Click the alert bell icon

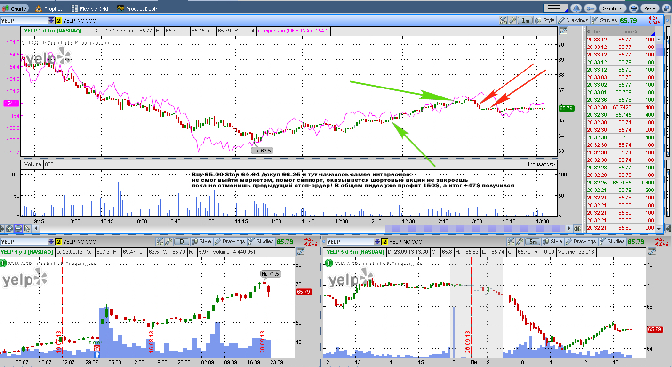[x=576, y=8]
